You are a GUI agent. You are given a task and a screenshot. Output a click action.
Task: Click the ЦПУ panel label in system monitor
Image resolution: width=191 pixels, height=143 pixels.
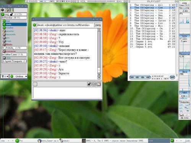[x=185, y=36]
